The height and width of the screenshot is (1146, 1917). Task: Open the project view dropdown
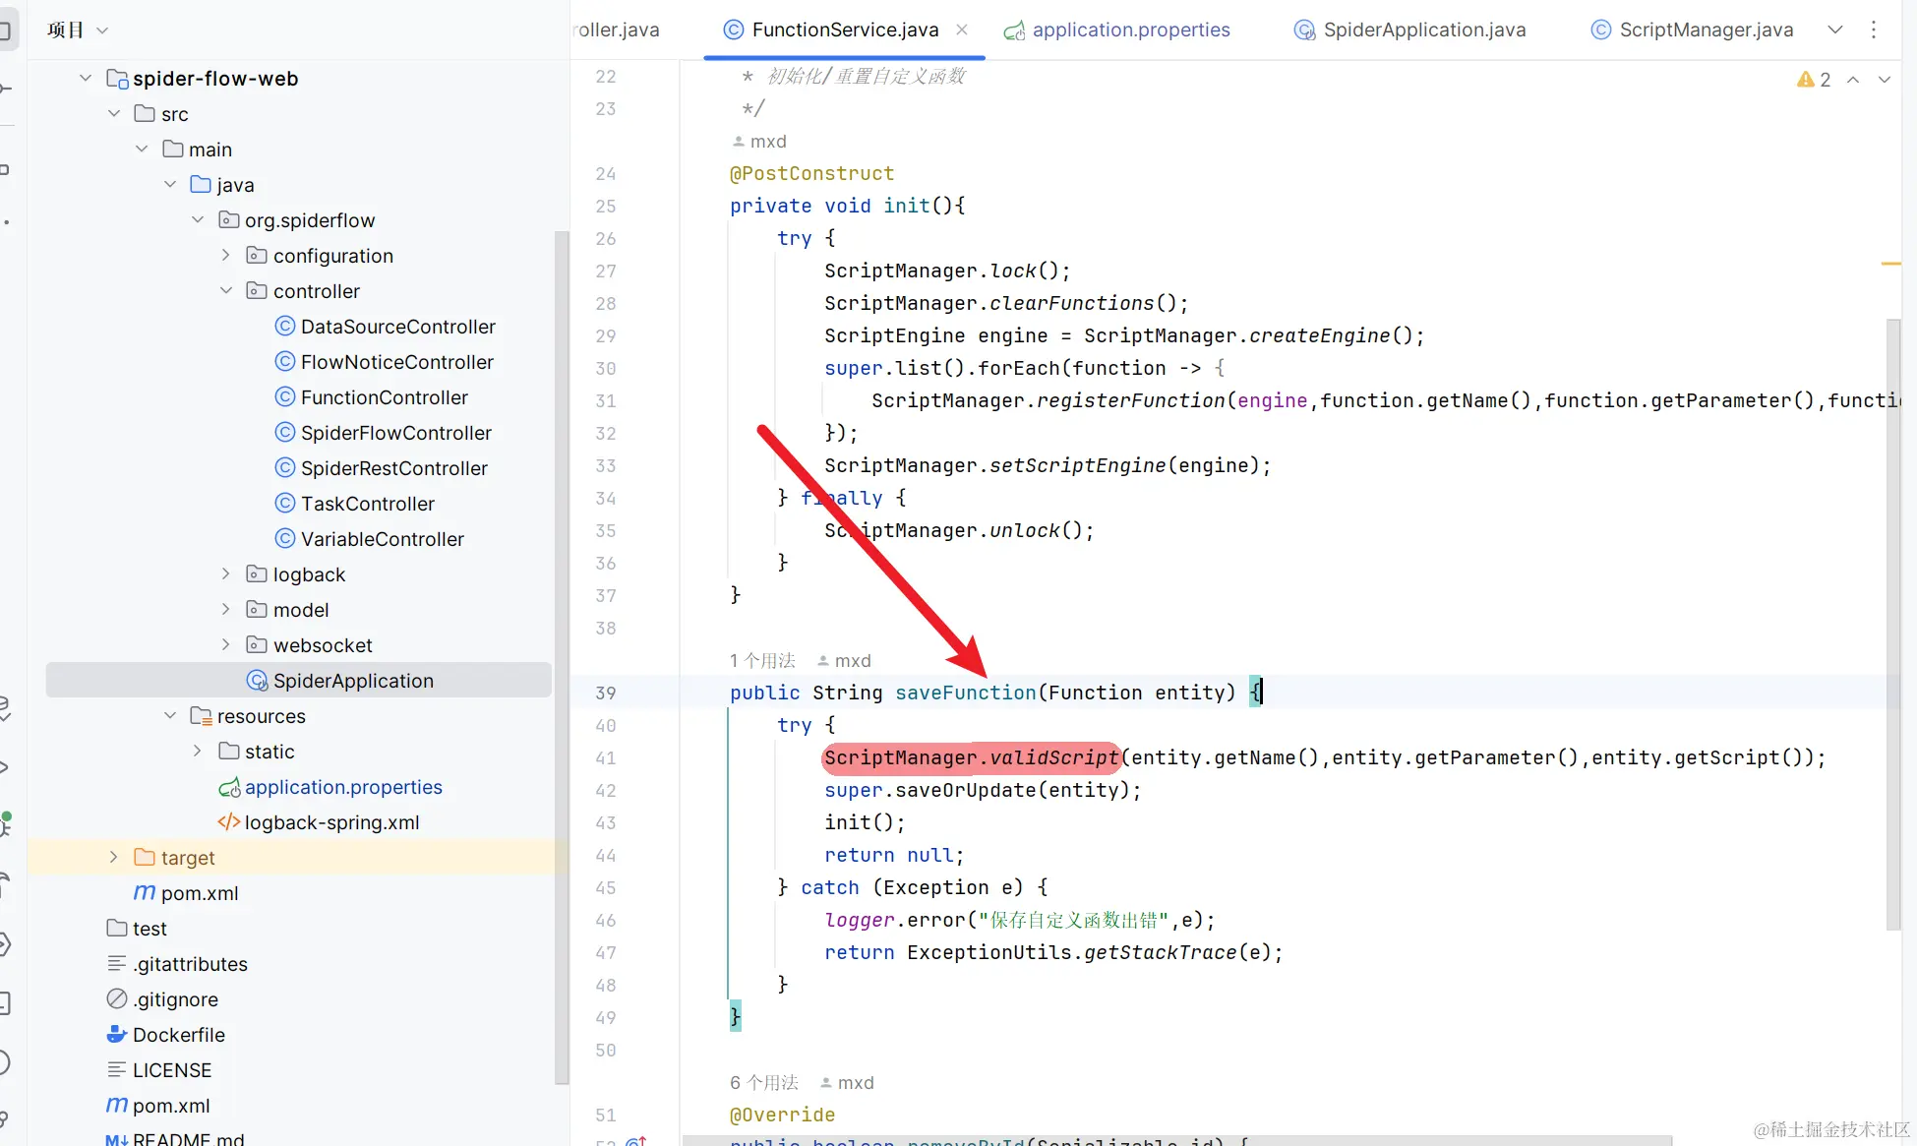pos(102,30)
